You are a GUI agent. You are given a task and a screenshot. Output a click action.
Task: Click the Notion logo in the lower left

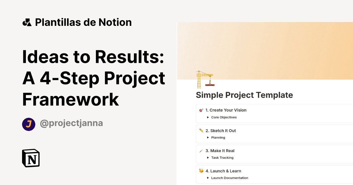31,158
